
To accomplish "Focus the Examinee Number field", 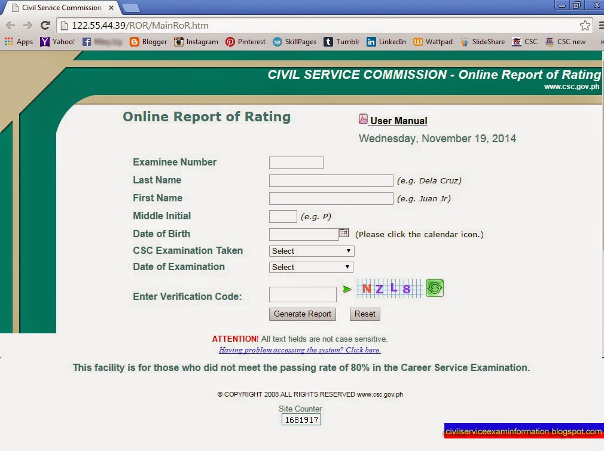I will pos(296,162).
